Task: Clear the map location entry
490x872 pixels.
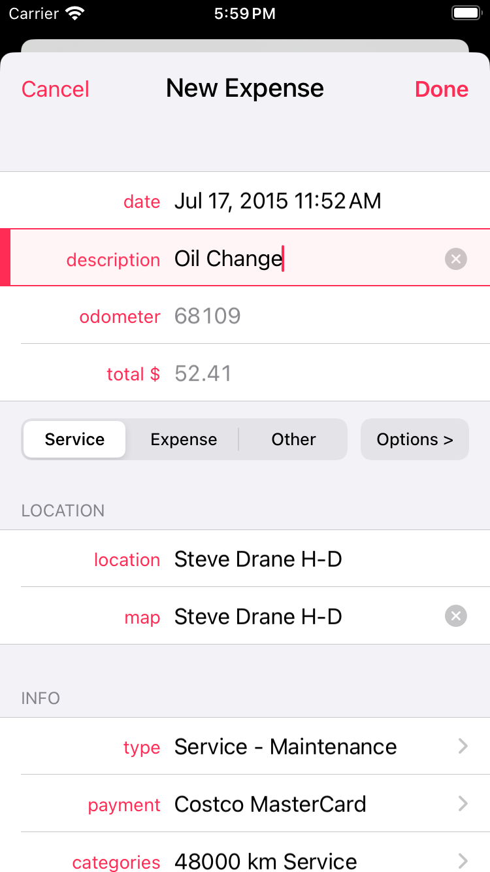Action: (x=456, y=616)
